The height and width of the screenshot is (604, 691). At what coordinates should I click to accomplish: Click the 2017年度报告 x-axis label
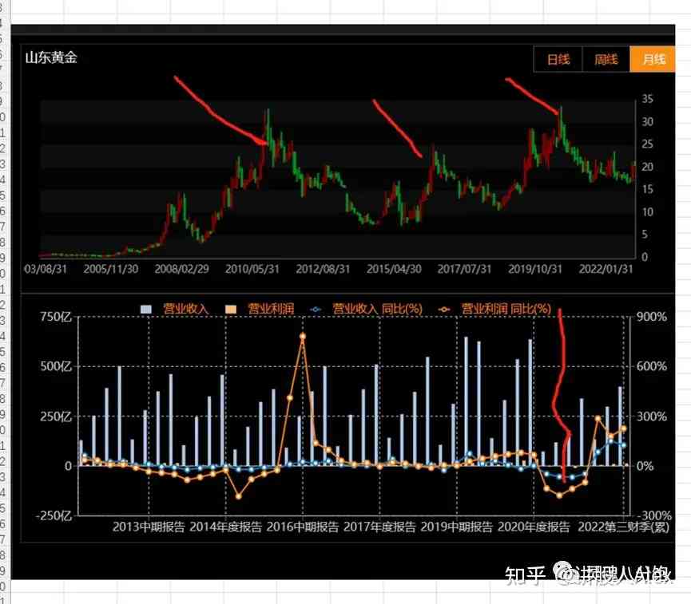pyautogui.click(x=379, y=527)
